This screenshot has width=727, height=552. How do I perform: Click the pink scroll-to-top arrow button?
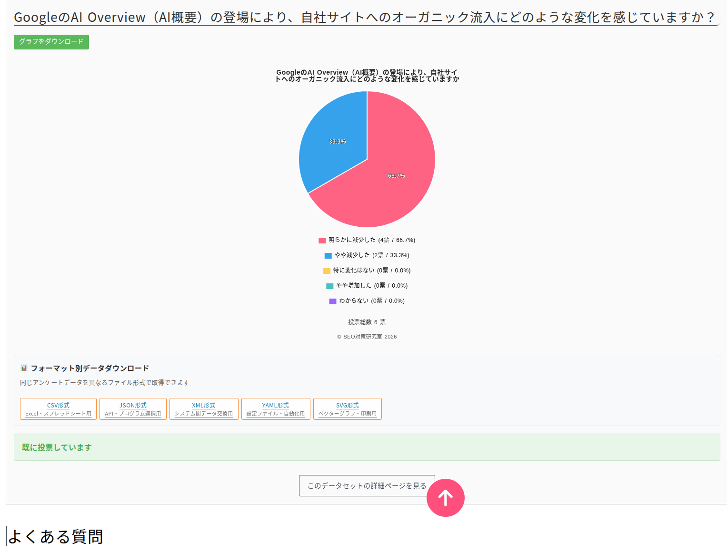tap(445, 498)
